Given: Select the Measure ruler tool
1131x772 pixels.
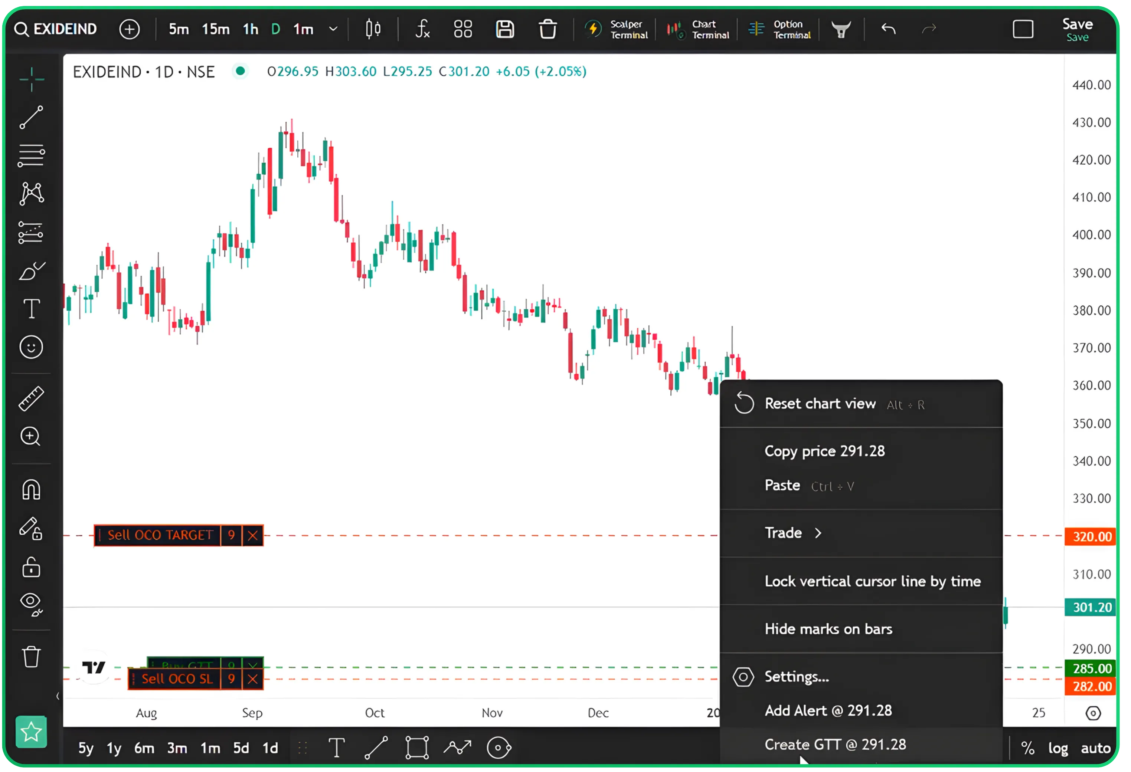Looking at the screenshot, I should (31, 397).
